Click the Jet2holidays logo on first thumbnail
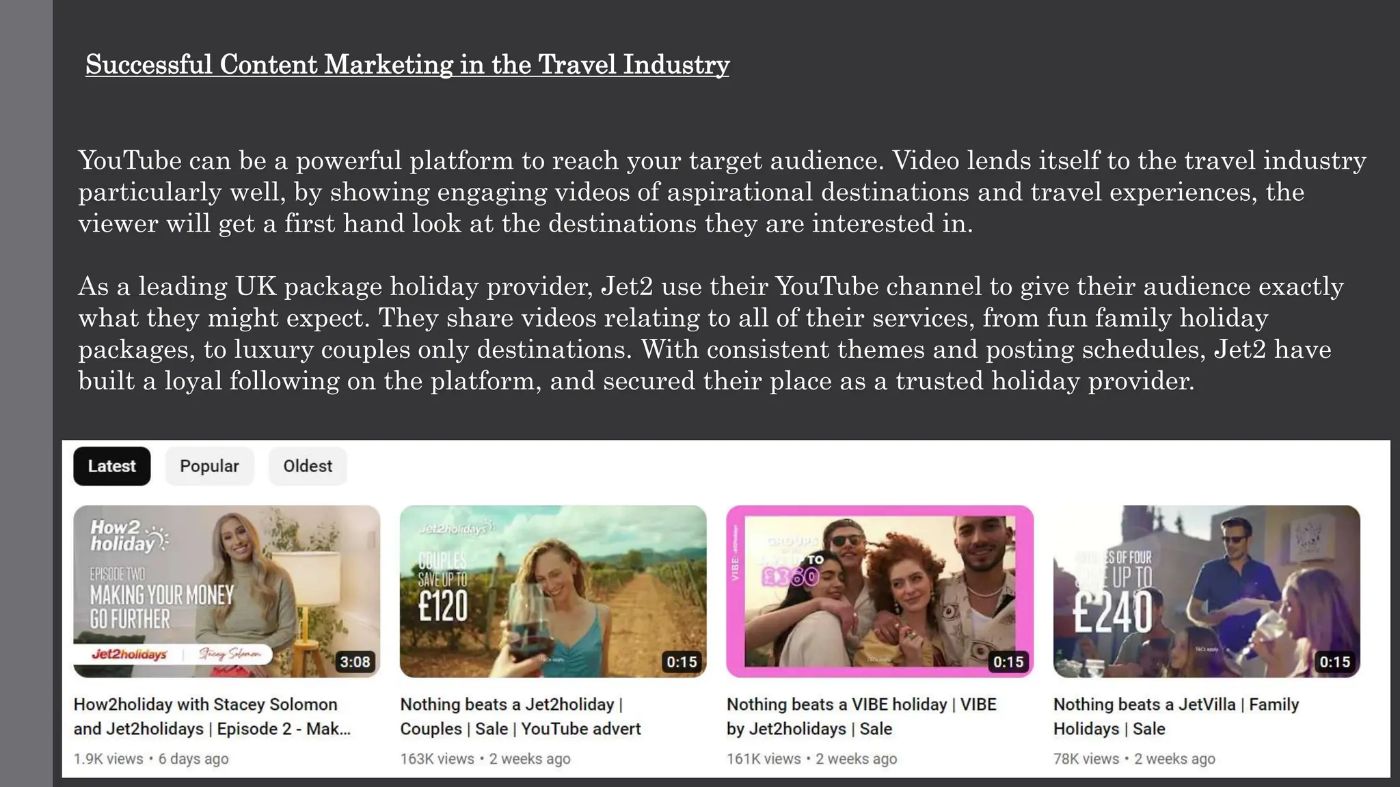 coord(129,654)
